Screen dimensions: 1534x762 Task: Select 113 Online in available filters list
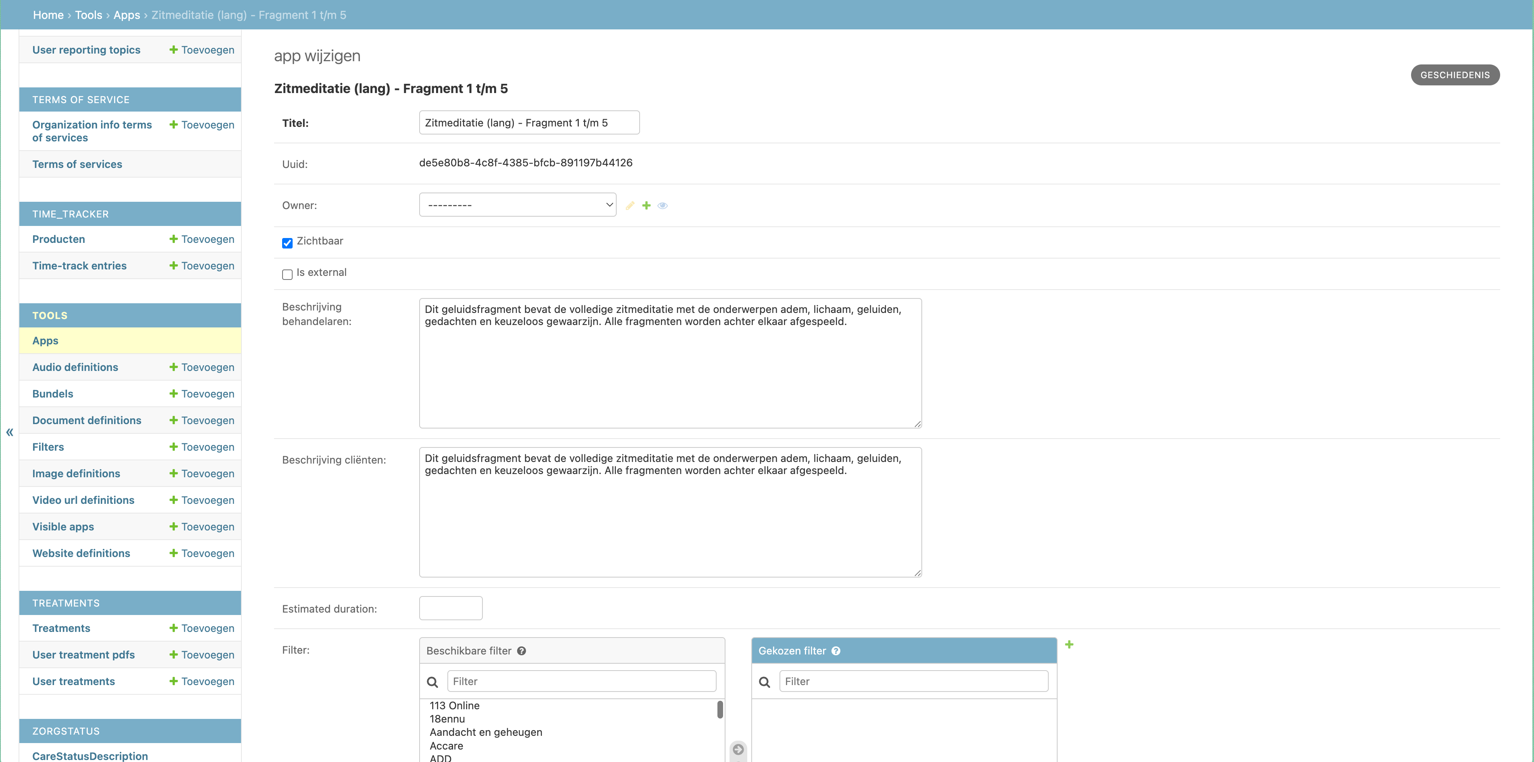coord(454,706)
